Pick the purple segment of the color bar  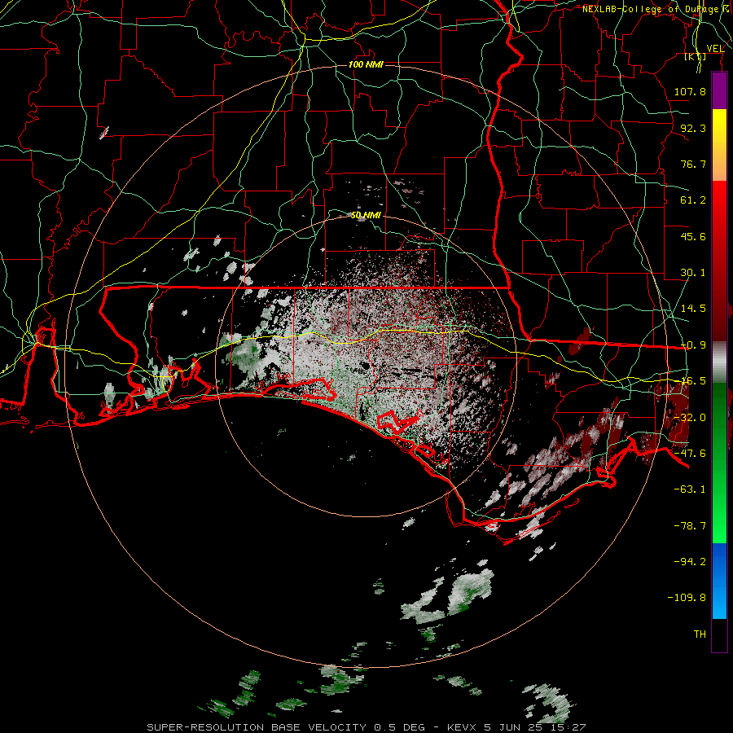coord(719,90)
